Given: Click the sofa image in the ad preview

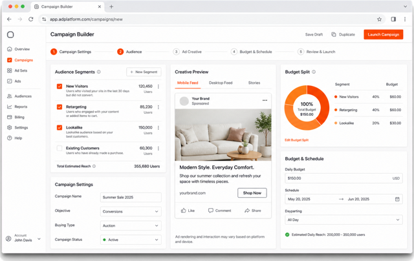Looking at the screenshot, I should tap(223, 135).
